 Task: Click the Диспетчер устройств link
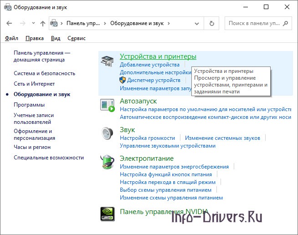[147, 80]
